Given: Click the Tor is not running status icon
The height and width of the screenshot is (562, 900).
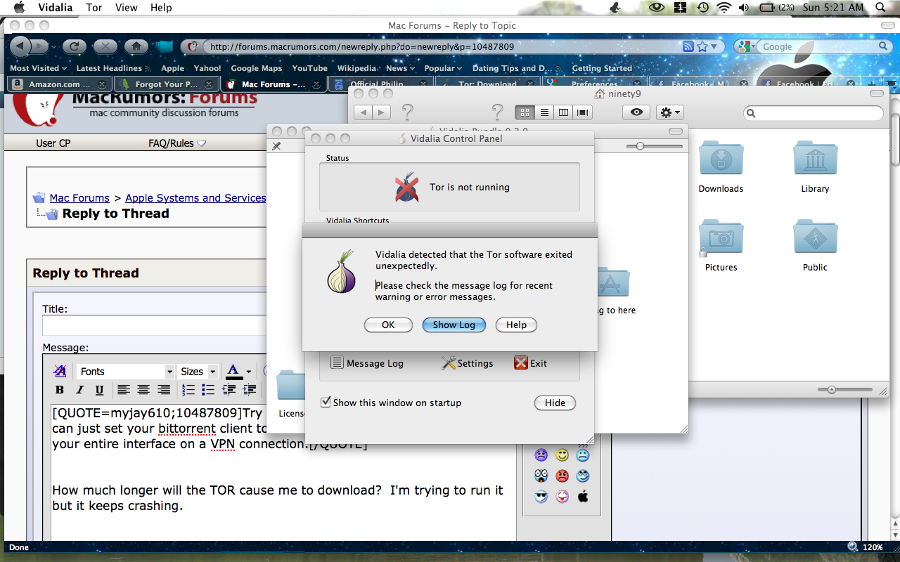Looking at the screenshot, I should tap(406, 188).
